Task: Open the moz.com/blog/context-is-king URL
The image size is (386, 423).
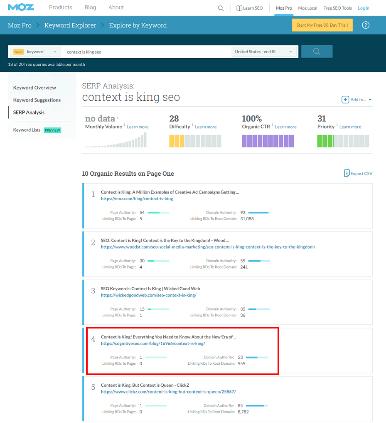Action: click(137, 199)
